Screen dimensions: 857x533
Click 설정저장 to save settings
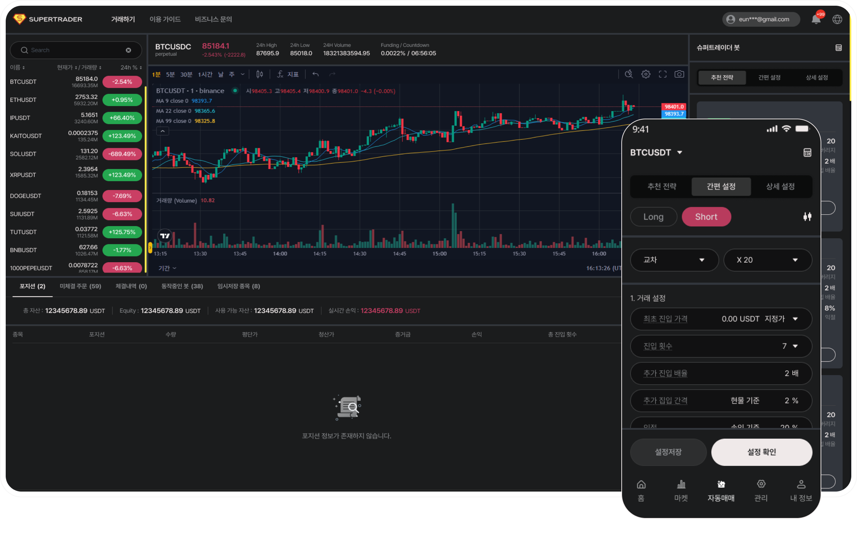click(x=668, y=452)
